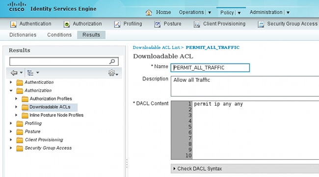319x177 pixels.
Task: Expand the Profiling tree node
Action: (11, 124)
